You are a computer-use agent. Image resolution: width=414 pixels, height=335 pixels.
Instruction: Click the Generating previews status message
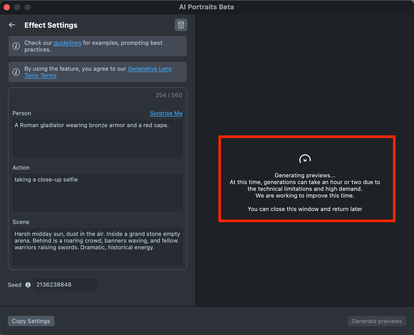(x=305, y=176)
